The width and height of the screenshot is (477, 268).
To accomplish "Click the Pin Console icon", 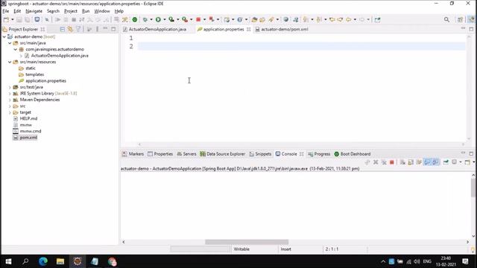I will (x=446, y=162).
